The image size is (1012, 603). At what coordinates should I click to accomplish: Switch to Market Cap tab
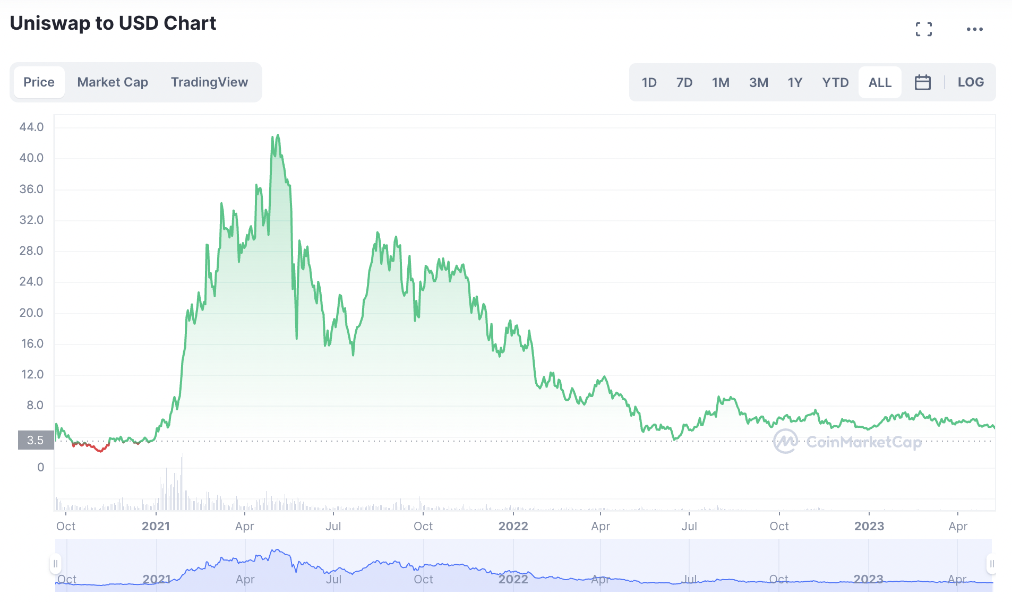[x=113, y=82]
